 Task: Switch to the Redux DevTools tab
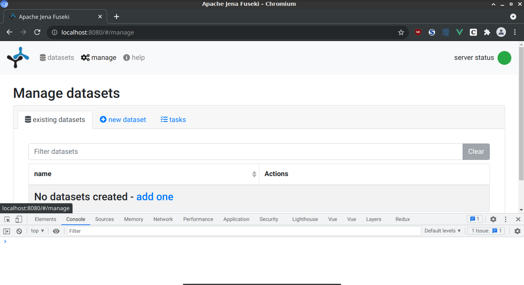click(x=403, y=219)
